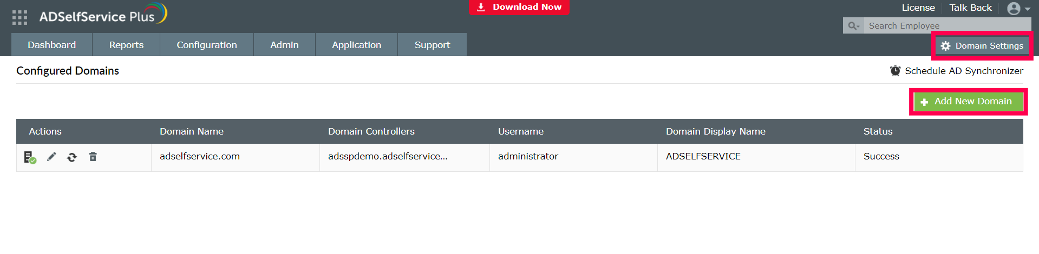Screen dimensions: 1039x254
Task: Delete the adselfservice.com domain with trash icon
Action: click(93, 157)
